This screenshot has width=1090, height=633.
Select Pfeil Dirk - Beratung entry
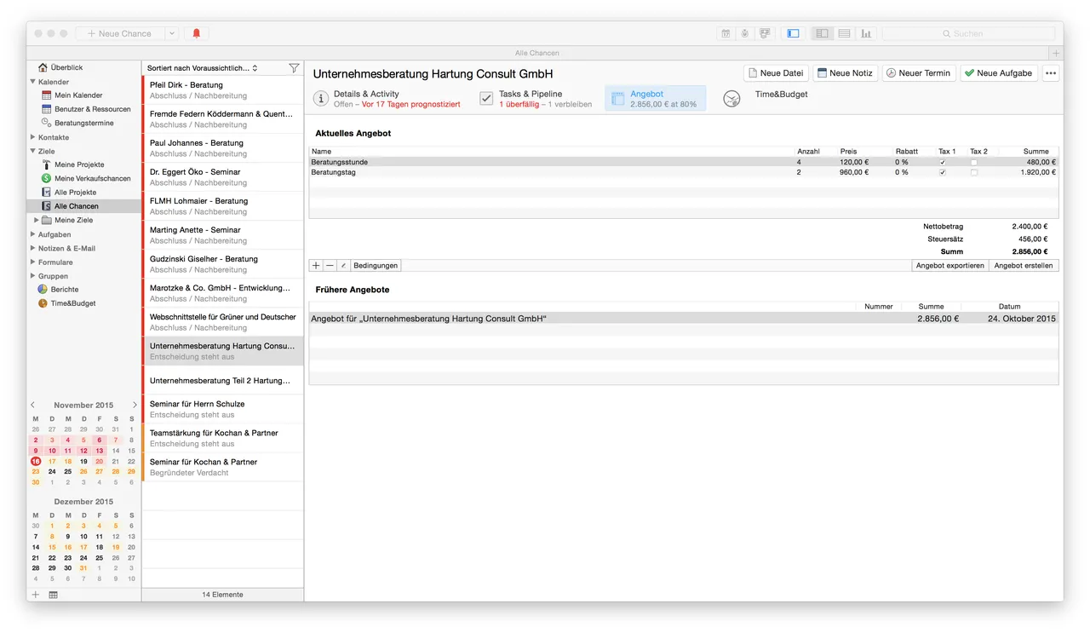point(222,90)
